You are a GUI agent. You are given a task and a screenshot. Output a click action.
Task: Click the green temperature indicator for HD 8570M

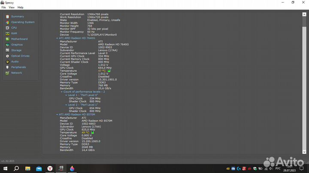(92, 132)
